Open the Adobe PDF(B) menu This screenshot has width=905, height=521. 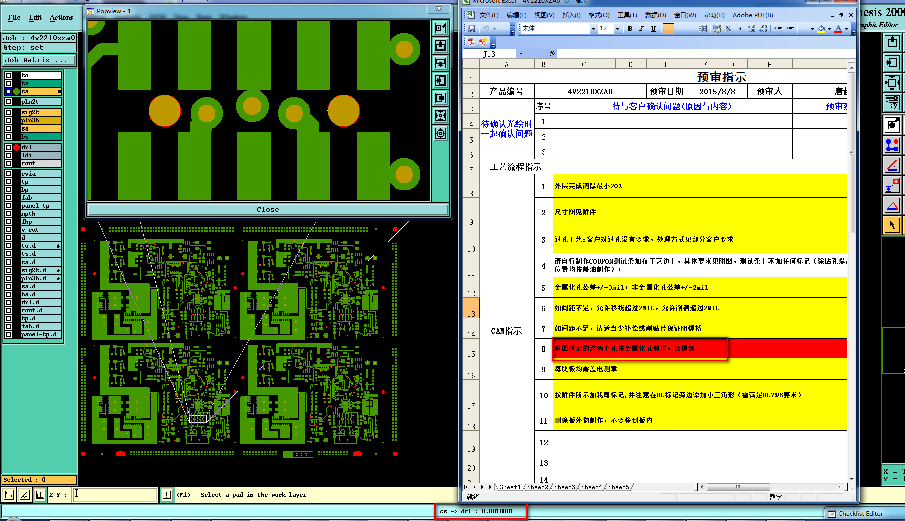point(753,15)
